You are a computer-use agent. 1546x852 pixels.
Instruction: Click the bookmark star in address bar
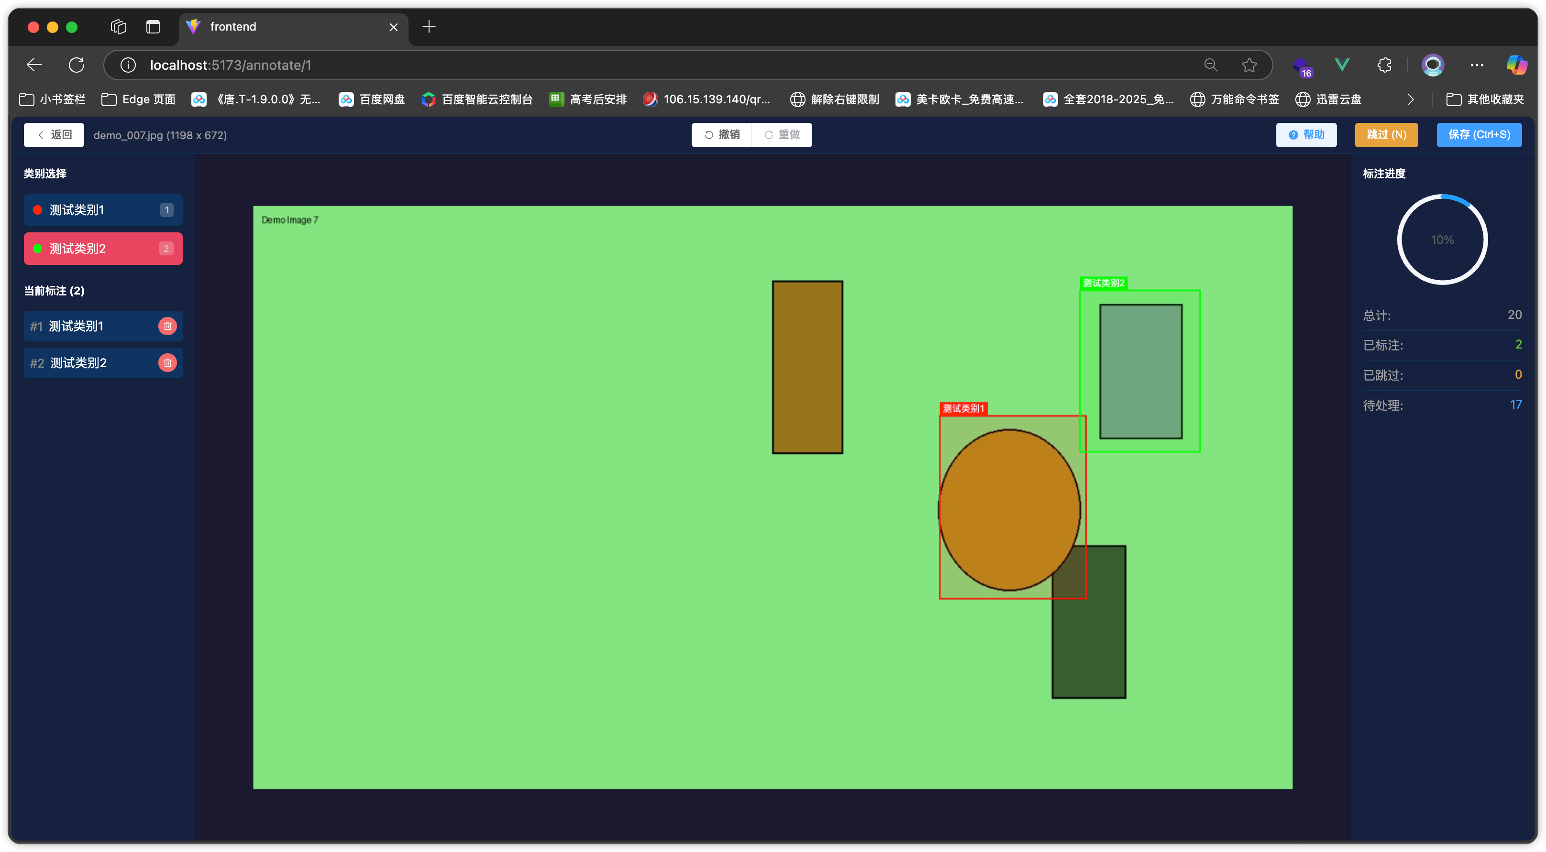coord(1249,65)
